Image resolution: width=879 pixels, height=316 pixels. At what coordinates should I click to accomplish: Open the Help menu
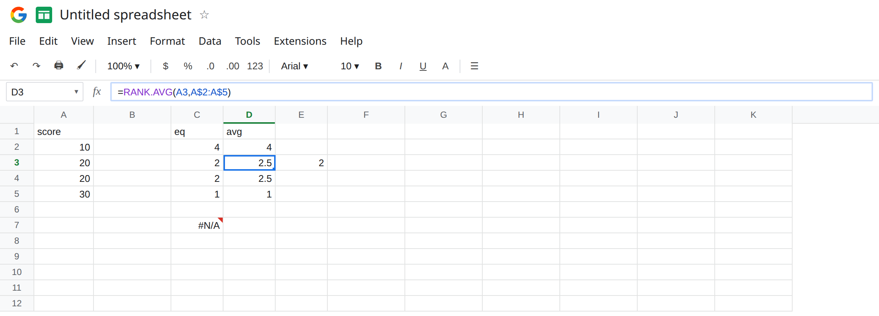click(x=351, y=41)
